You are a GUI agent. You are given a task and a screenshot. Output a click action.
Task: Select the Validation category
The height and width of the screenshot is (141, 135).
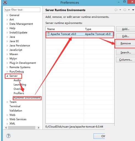coord(16,110)
